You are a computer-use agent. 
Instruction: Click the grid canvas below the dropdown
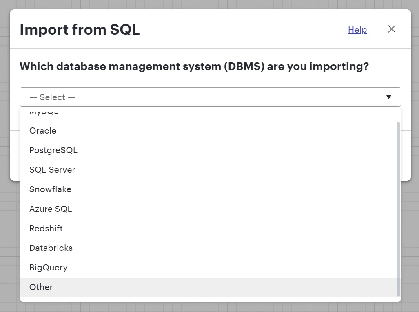pyautogui.click(x=204, y=308)
